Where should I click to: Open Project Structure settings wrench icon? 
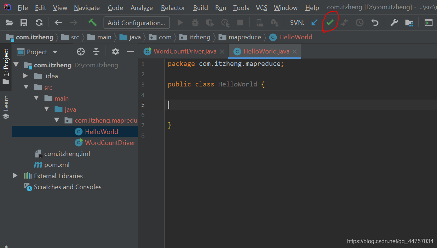[394, 23]
